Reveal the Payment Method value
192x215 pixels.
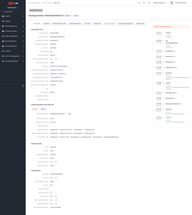(x=56, y=204)
